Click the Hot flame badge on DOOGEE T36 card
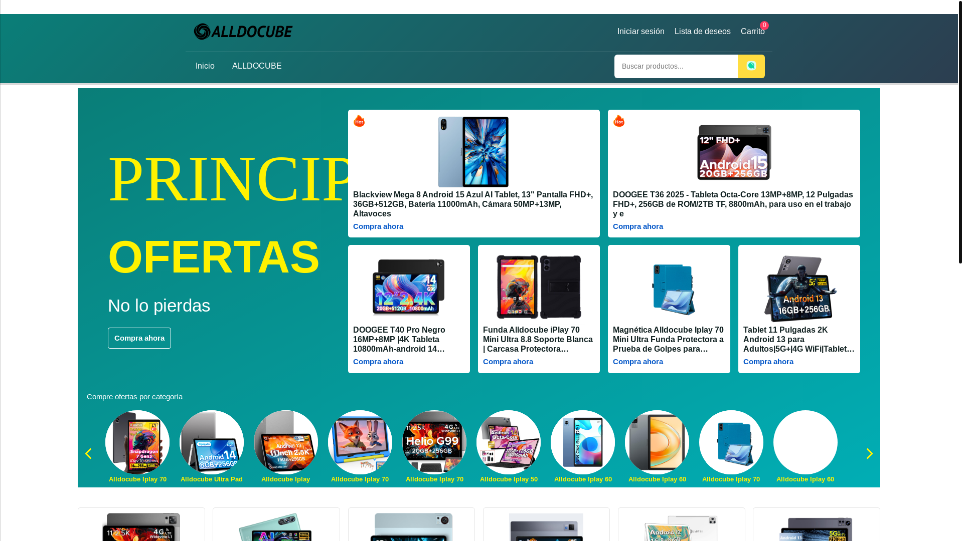Image resolution: width=963 pixels, height=541 pixels. [619, 121]
